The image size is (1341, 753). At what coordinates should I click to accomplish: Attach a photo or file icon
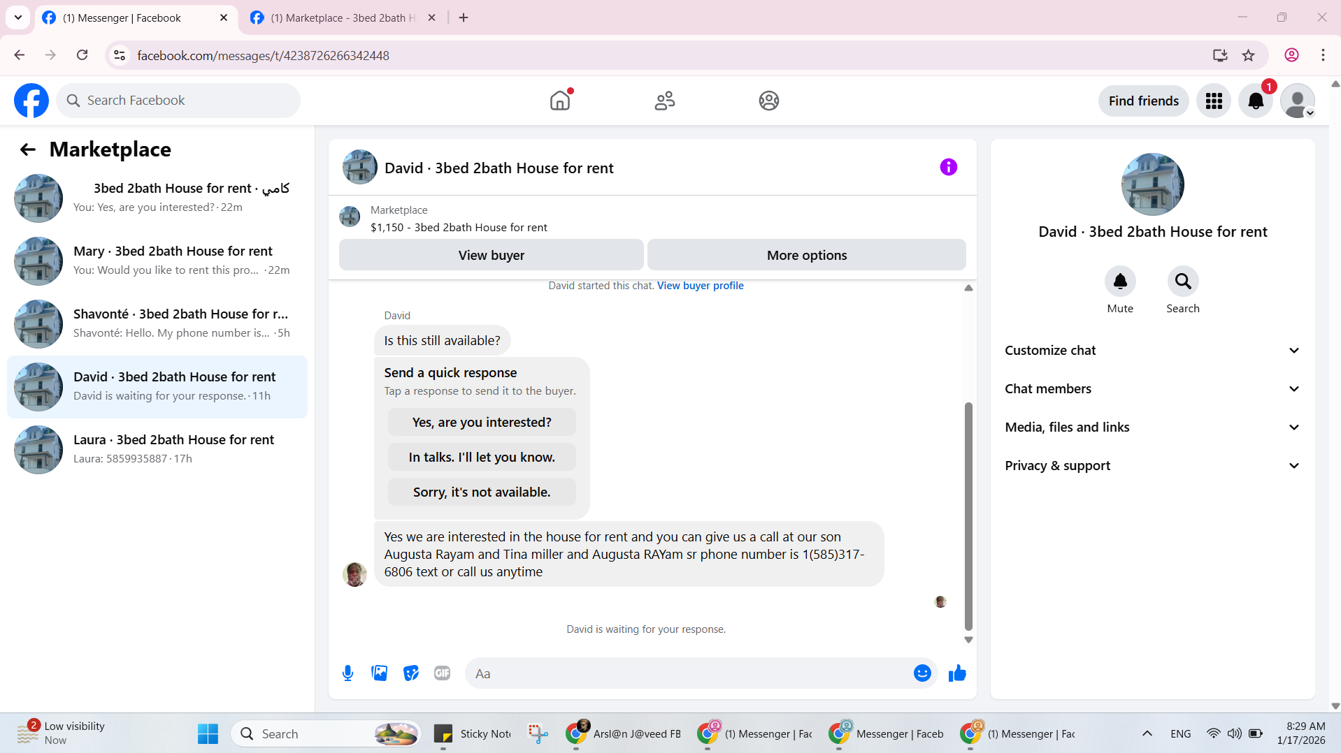pyautogui.click(x=379, y=673)
